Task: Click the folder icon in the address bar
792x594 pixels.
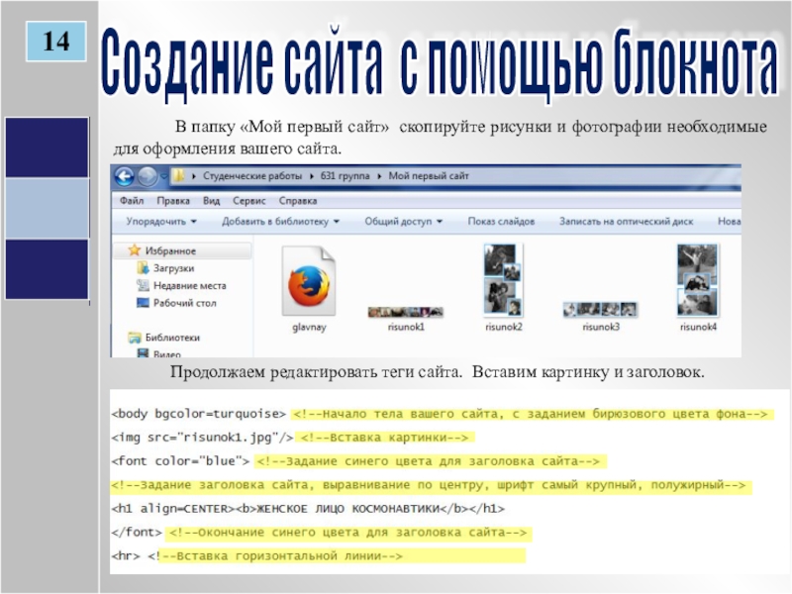Action: tap(178, 176)
